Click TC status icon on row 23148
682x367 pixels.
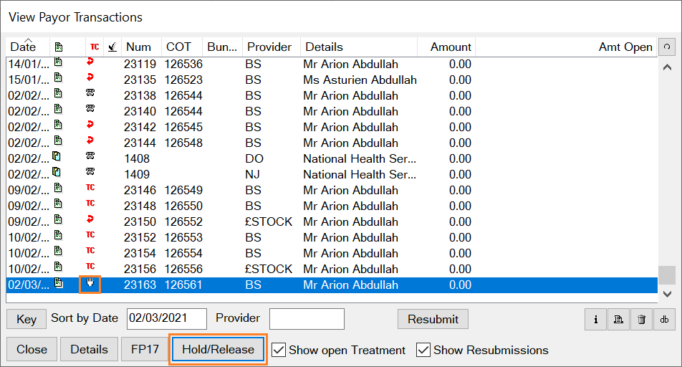pyautogui.click(x=90, y=204)
